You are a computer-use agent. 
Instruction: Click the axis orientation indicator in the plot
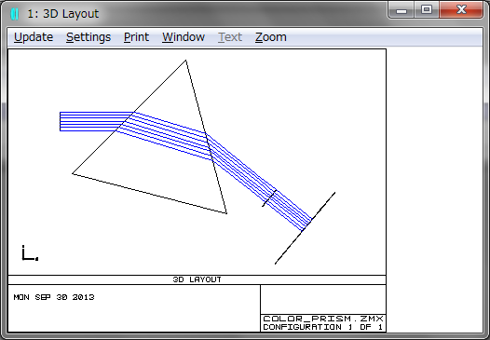(30, 253)
